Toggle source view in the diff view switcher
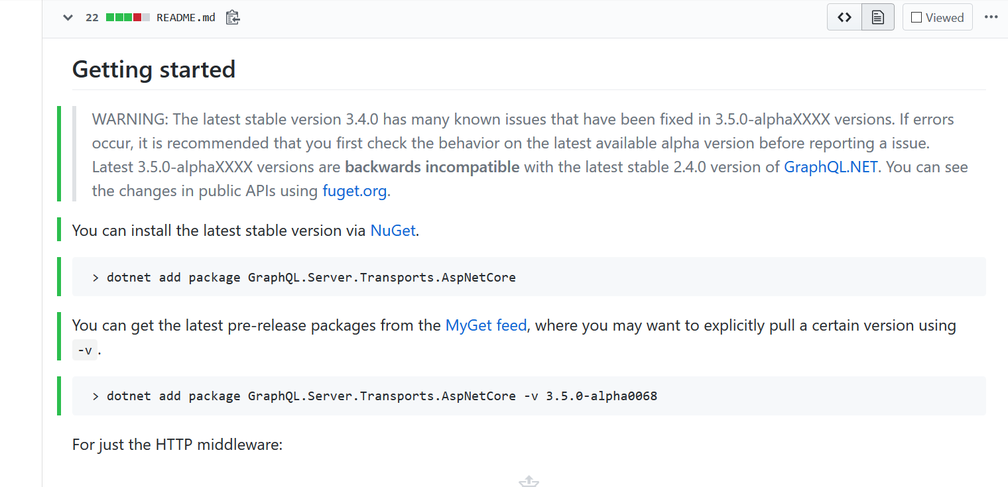The width and height of the screenshot is (1008, 487). tap(844, 17)
